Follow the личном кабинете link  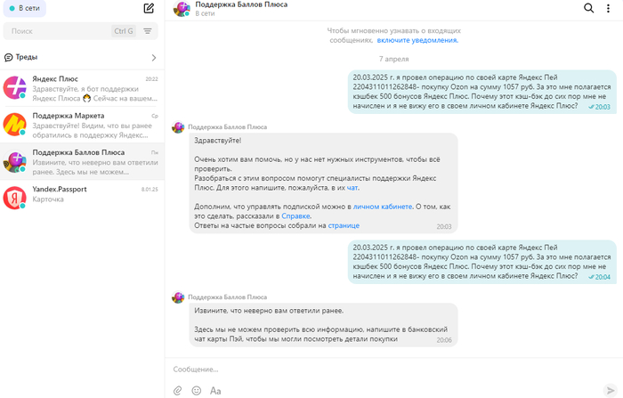tap(382, 206)
